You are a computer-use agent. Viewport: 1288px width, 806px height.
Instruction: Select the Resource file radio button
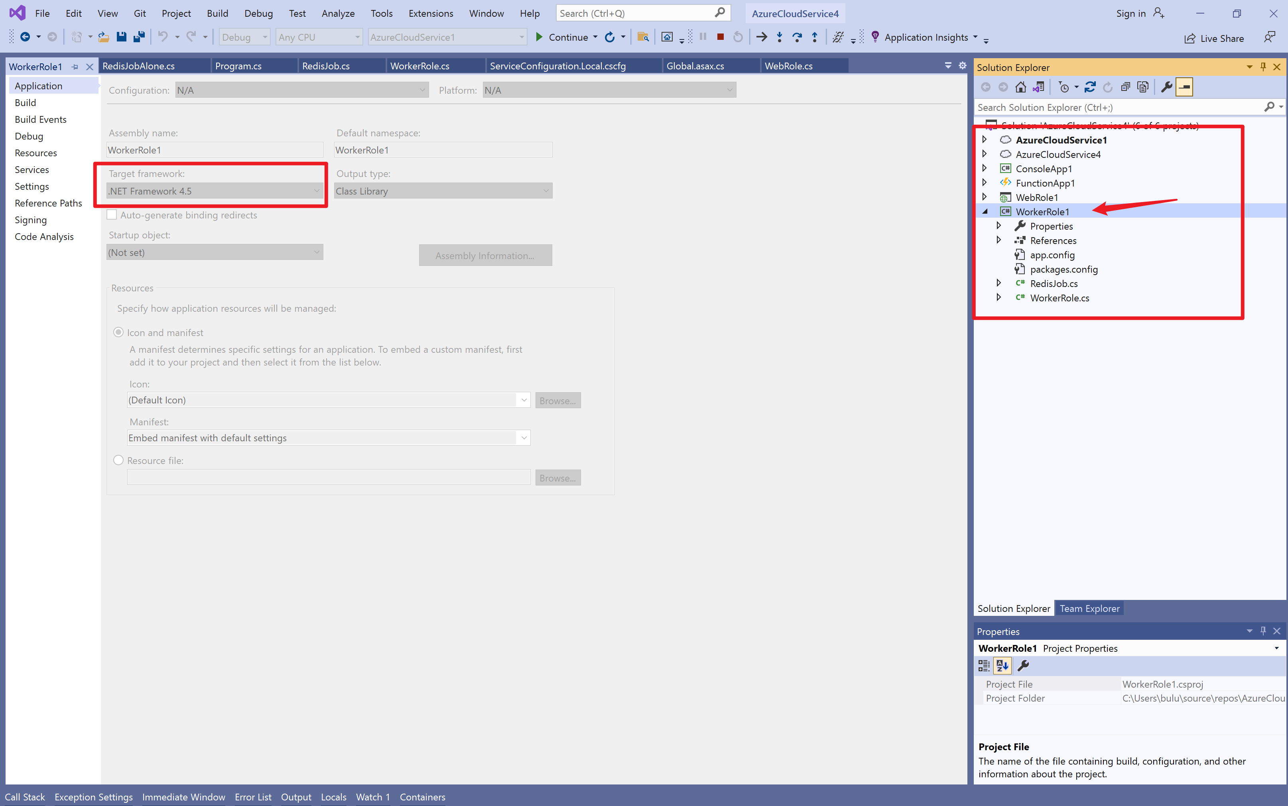click(118, 460)
